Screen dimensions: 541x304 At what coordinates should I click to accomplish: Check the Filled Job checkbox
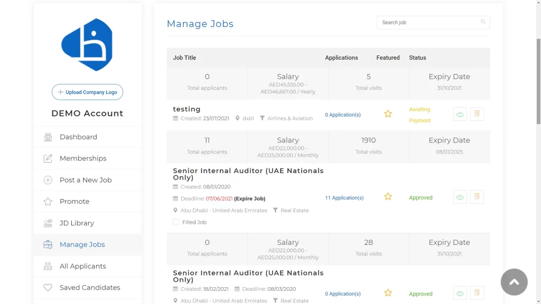[x=176, y=222]
